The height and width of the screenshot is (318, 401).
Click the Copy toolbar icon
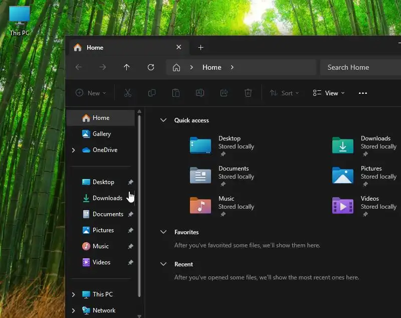coord(152,93)
